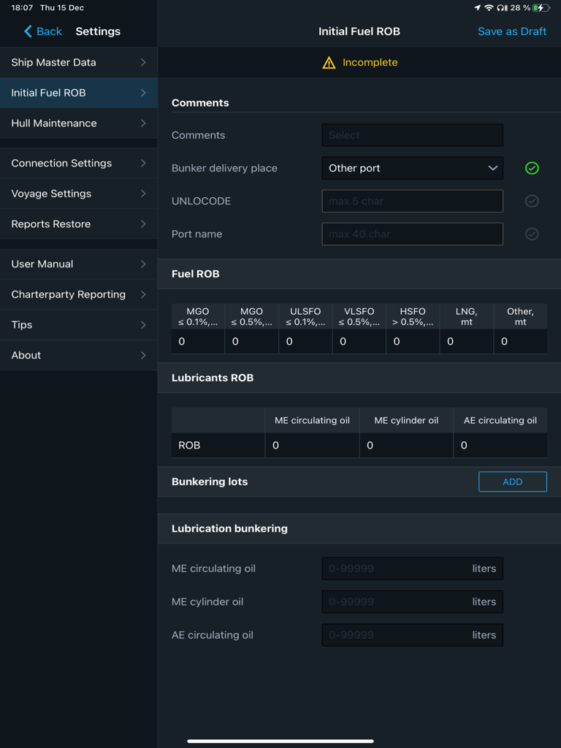Viewport: 561px width, 748px height.
Task: Open the User Manual entry
Action: 78,264
